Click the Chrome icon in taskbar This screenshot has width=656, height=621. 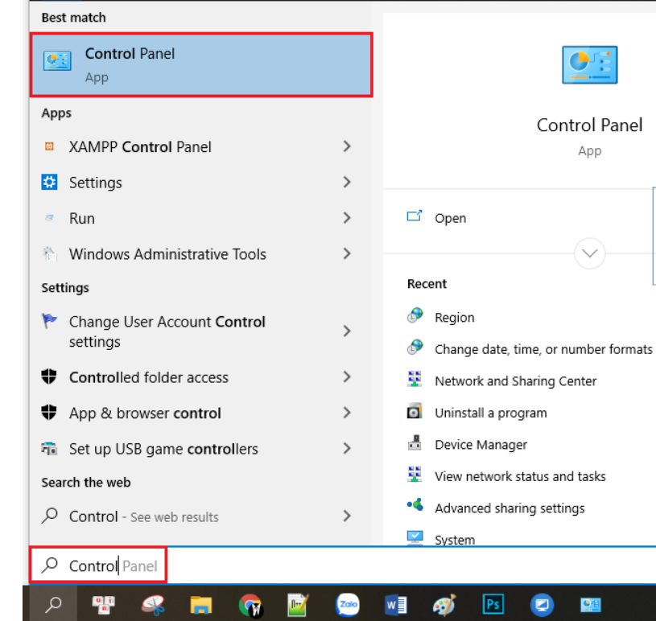[x=250, y=605]
